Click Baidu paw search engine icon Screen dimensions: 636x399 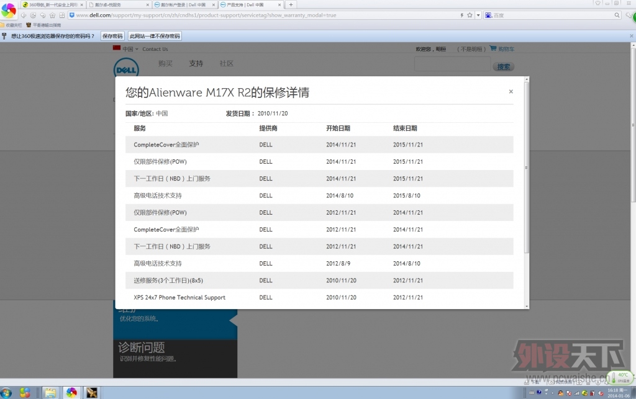(488, 15)
